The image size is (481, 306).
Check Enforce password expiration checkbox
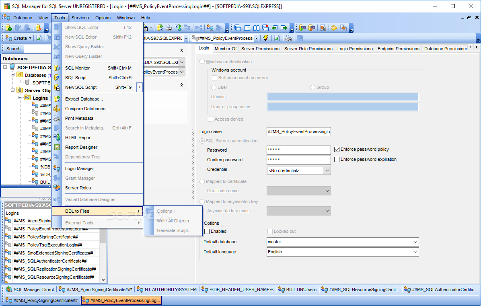click(337, 160)
